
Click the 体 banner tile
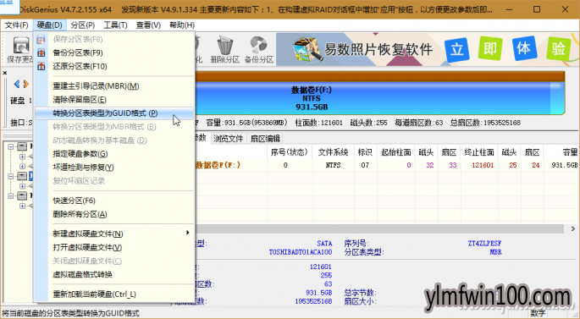click(x=524, y=48)
